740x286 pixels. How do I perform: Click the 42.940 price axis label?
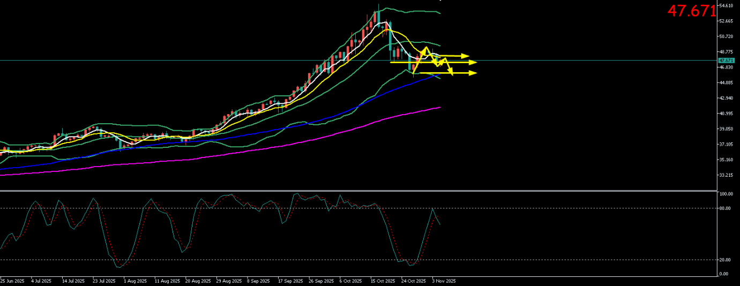pos(726,98)
